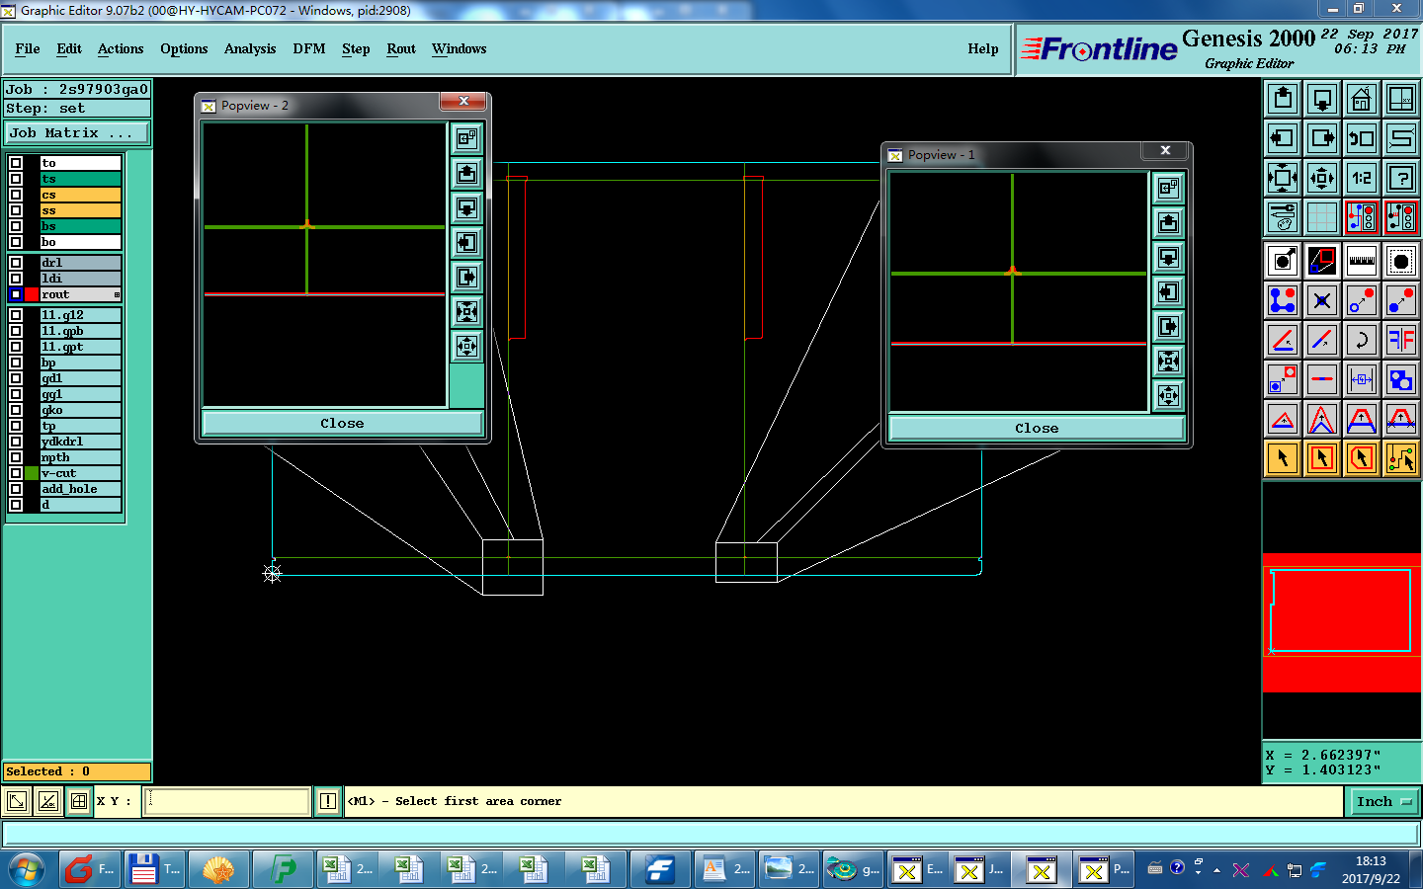Toggle the 'v-cut' layer checkbox
This screenshot has width=1423, height=889.
pyautogui.click(x=16, y=473)
